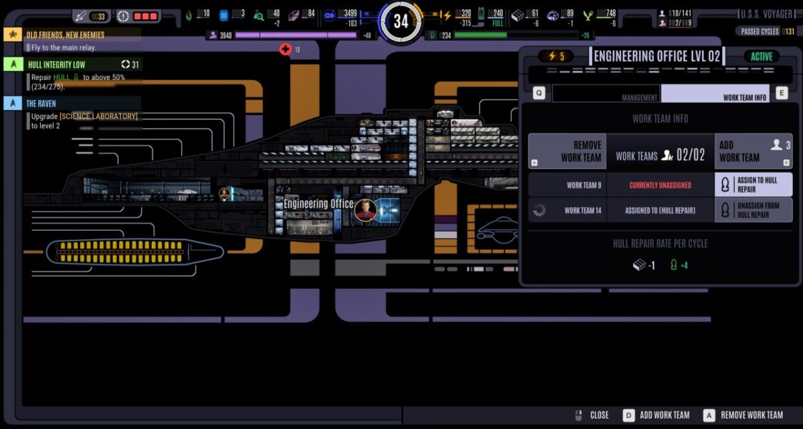The width and height of the screenshot is (803, 429).
Task: Click the hull plating resource icon
Action: (517, 15)
